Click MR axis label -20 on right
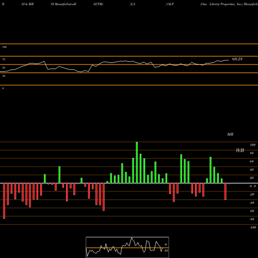 (x=252, y=195)
